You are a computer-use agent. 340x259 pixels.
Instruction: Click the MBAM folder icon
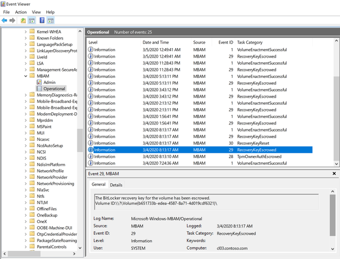click(x=32, y=76)
